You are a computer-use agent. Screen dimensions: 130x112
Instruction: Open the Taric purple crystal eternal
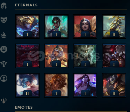[x=85, y=85]
